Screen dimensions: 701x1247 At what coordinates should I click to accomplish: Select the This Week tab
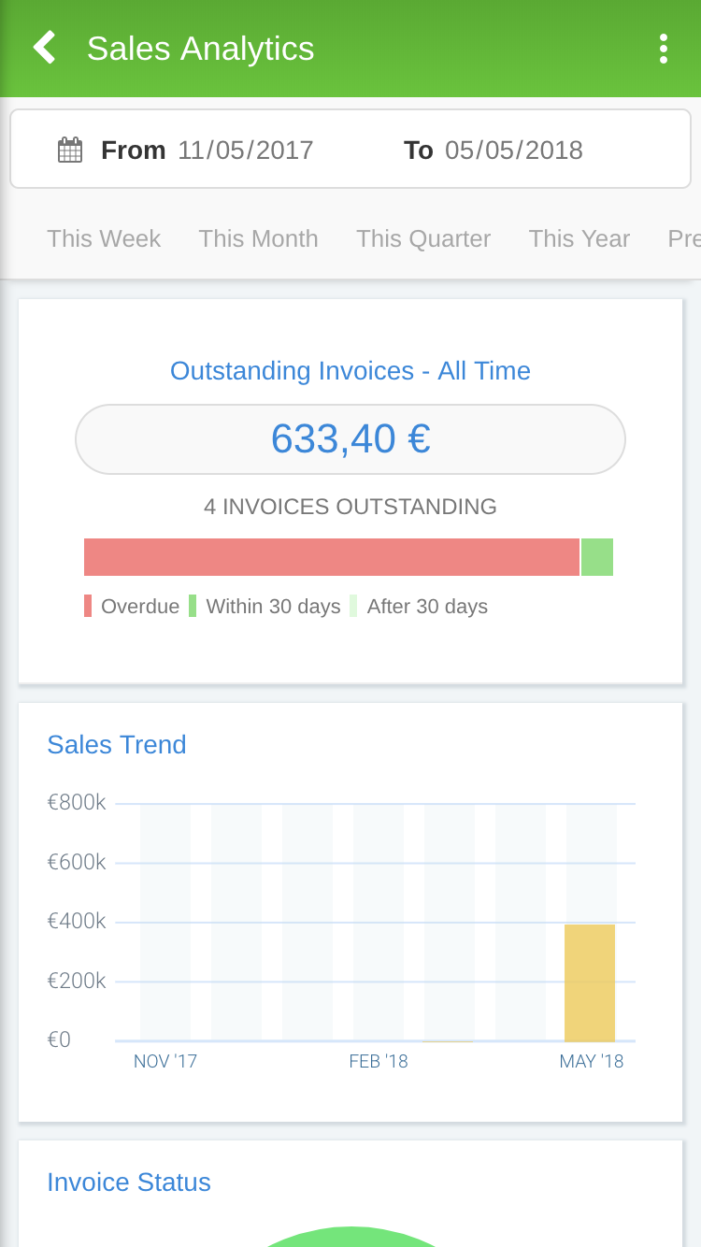click(x=104, y=238)
